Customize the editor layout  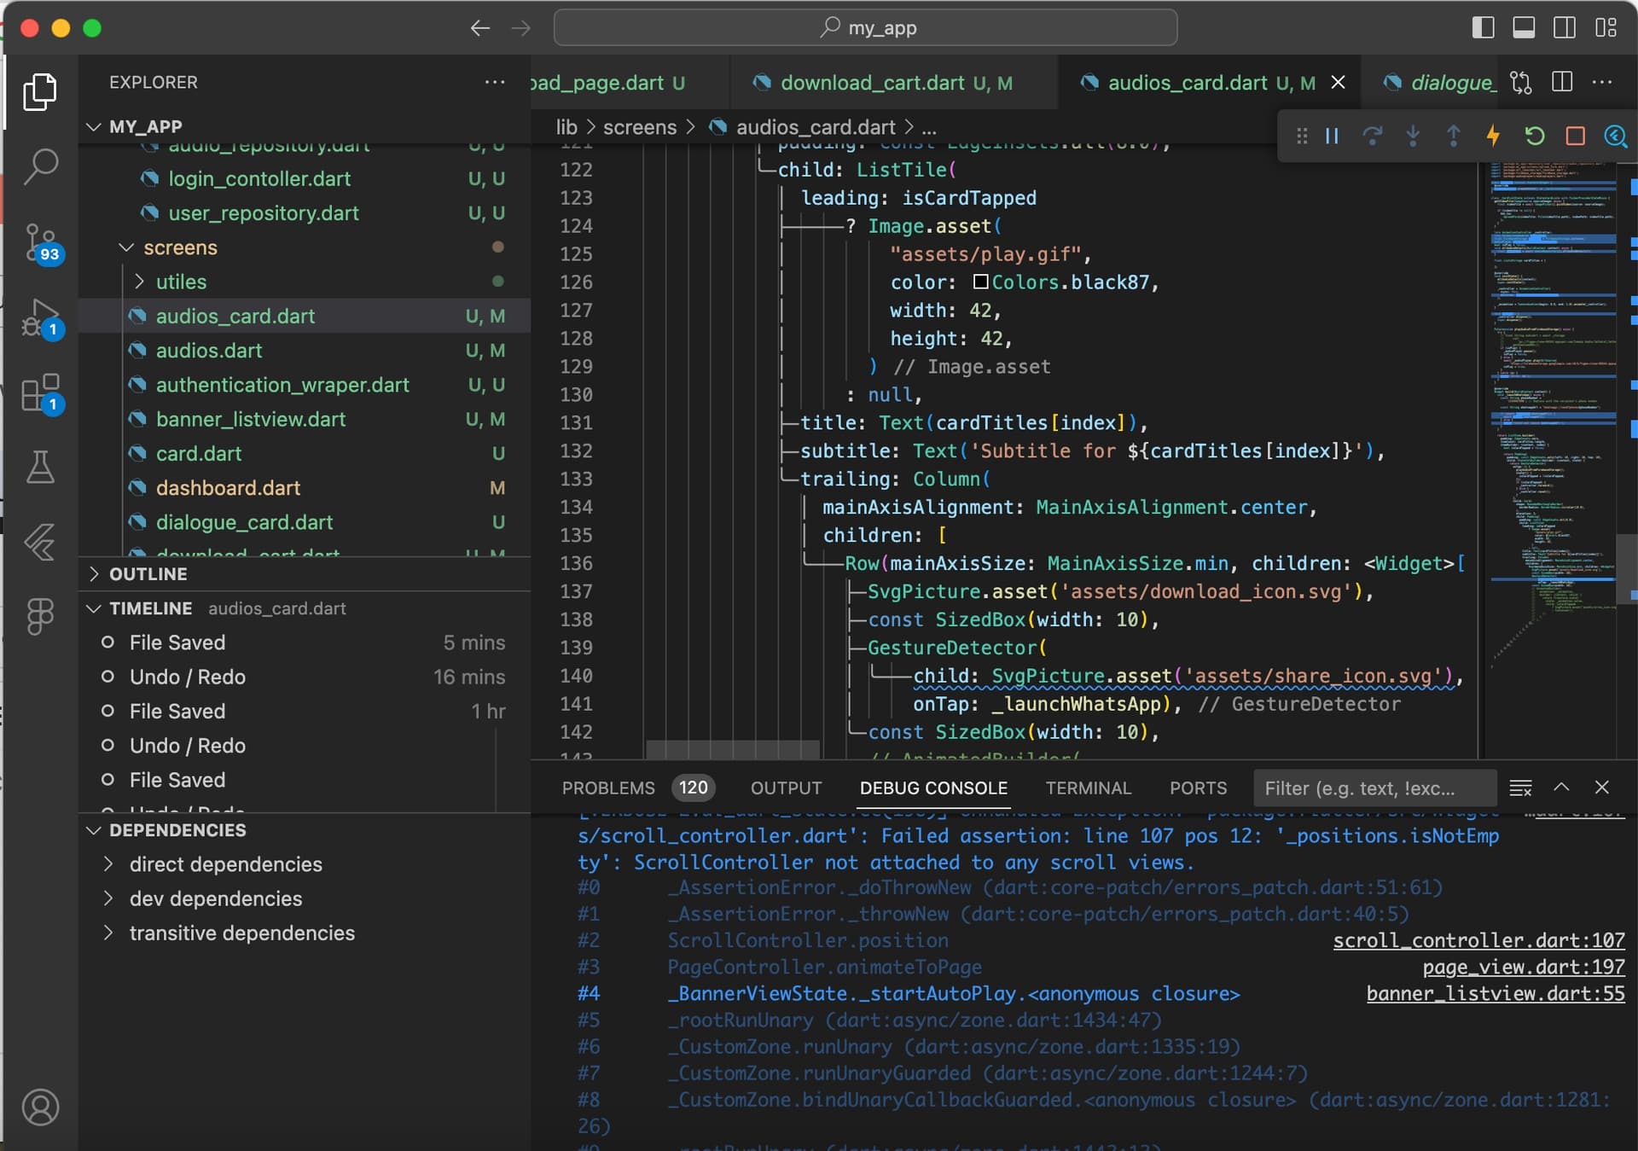(x=1606, y=28)
